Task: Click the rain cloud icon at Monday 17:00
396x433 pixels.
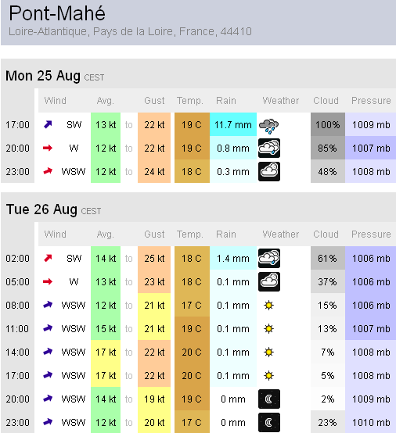Action: 268,126
